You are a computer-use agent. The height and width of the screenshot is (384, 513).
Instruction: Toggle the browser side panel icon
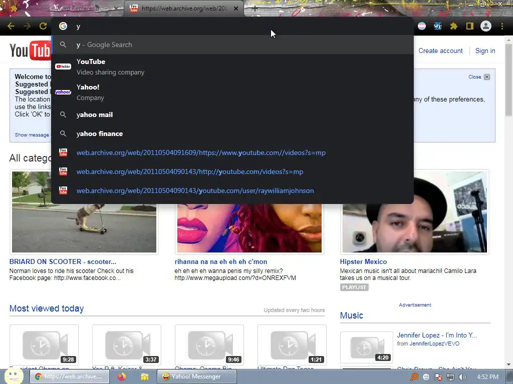point(470,26)
